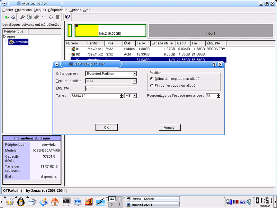Viewport: 277px width, 208px height.
Task: Click the Tux penguin icon in the panel
Action: pos(21,202)
